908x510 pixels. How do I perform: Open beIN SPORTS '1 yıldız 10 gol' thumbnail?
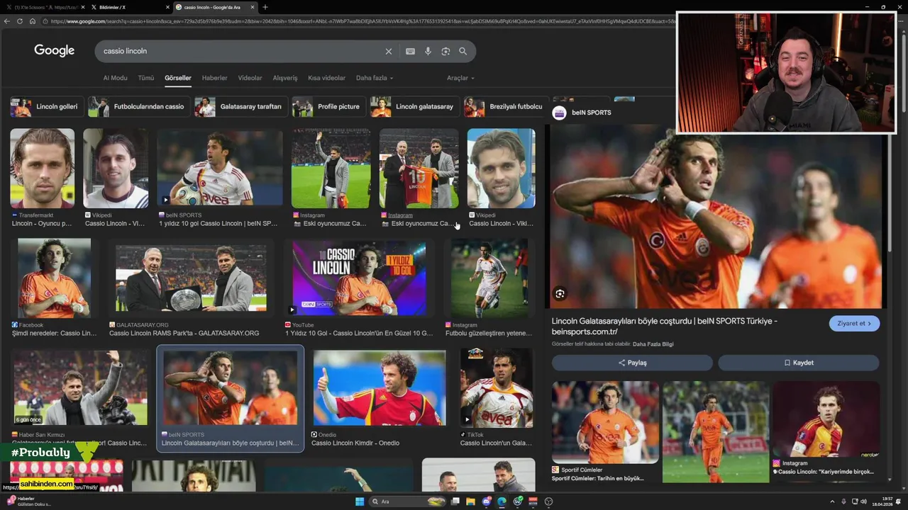tap(219, 169)
